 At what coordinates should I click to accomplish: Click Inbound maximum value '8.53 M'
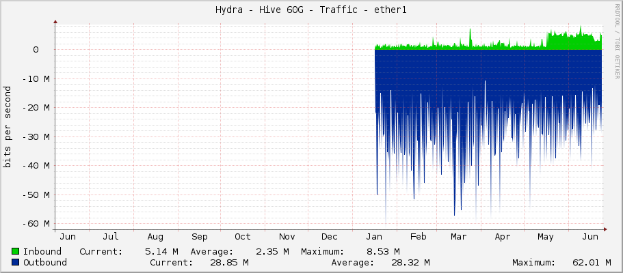coord(384,252)
